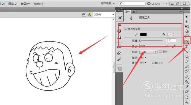This screenshot has width=191, height=105.
Task: Select the Oval shape tool
Action: (187, 57)
